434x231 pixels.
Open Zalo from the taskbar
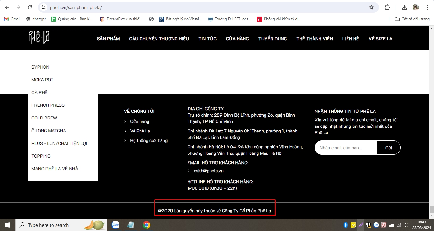(115, 225)
